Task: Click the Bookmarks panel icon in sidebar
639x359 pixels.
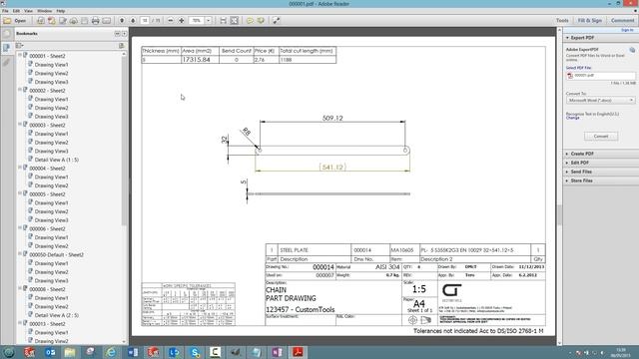Action: point(7,48)
